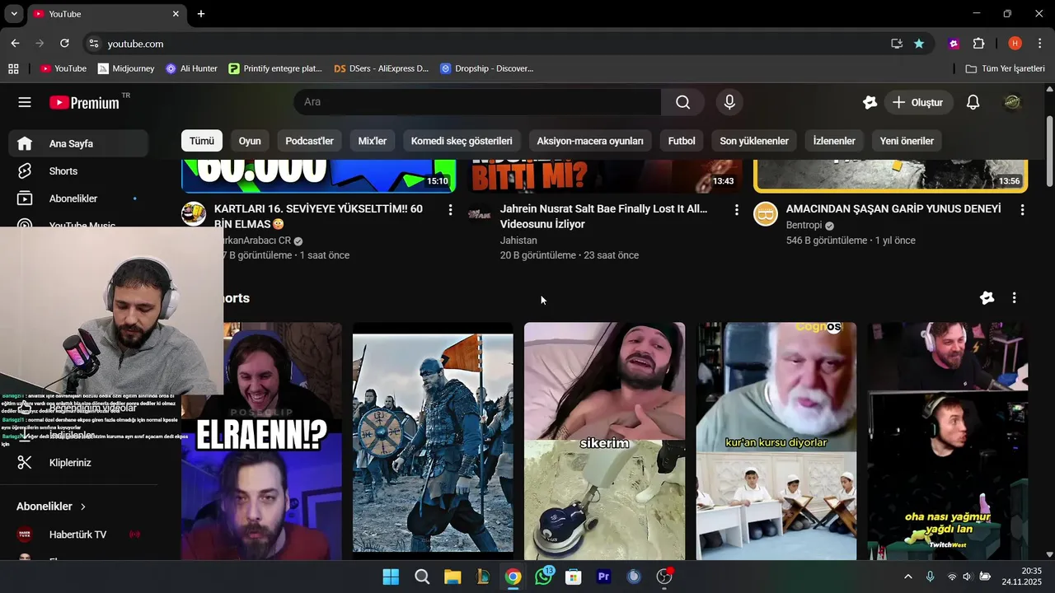
Task: Bookmark page with star icon
Action: [918, 44]
